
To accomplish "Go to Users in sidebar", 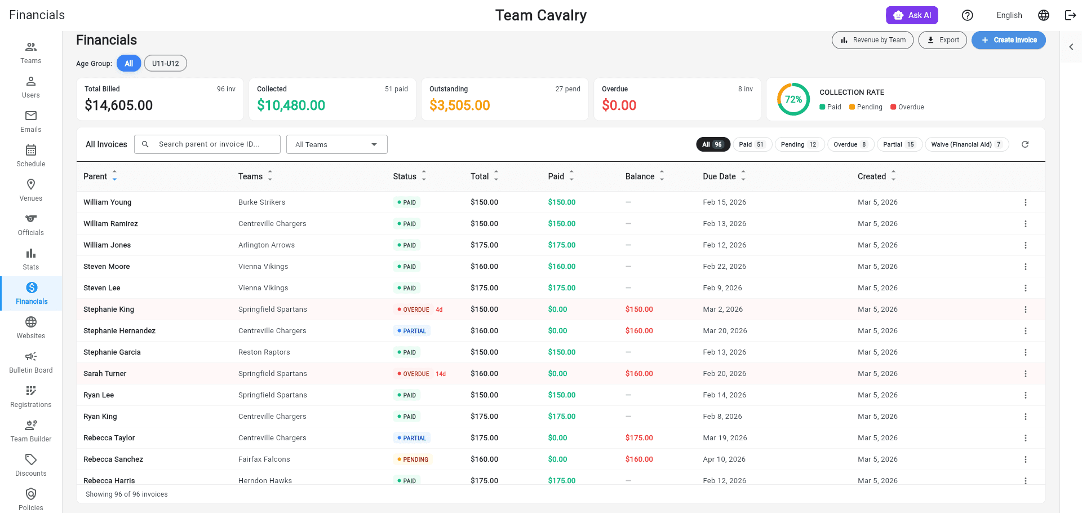I will click(x=31, y=87).
